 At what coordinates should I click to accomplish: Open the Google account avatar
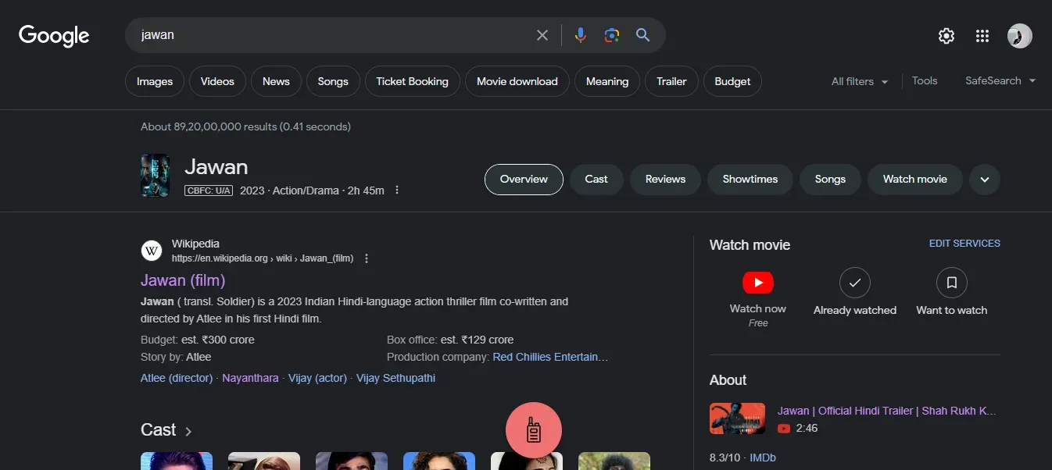[1019, 36]
